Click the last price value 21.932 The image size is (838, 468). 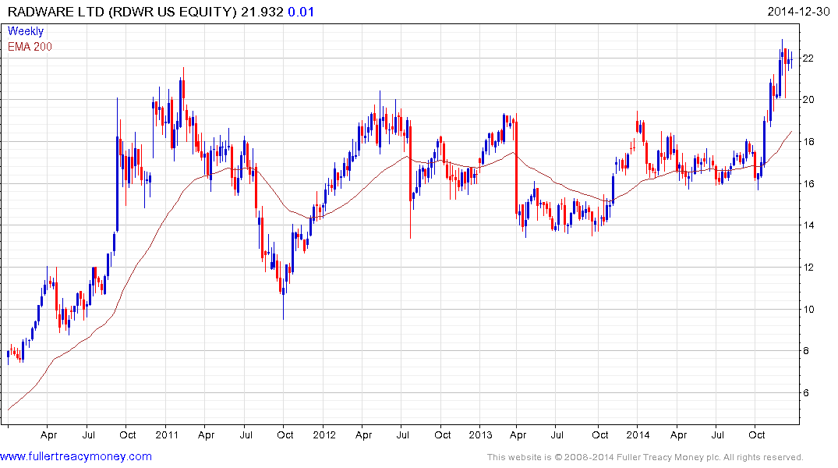click(x=262, y=12)
